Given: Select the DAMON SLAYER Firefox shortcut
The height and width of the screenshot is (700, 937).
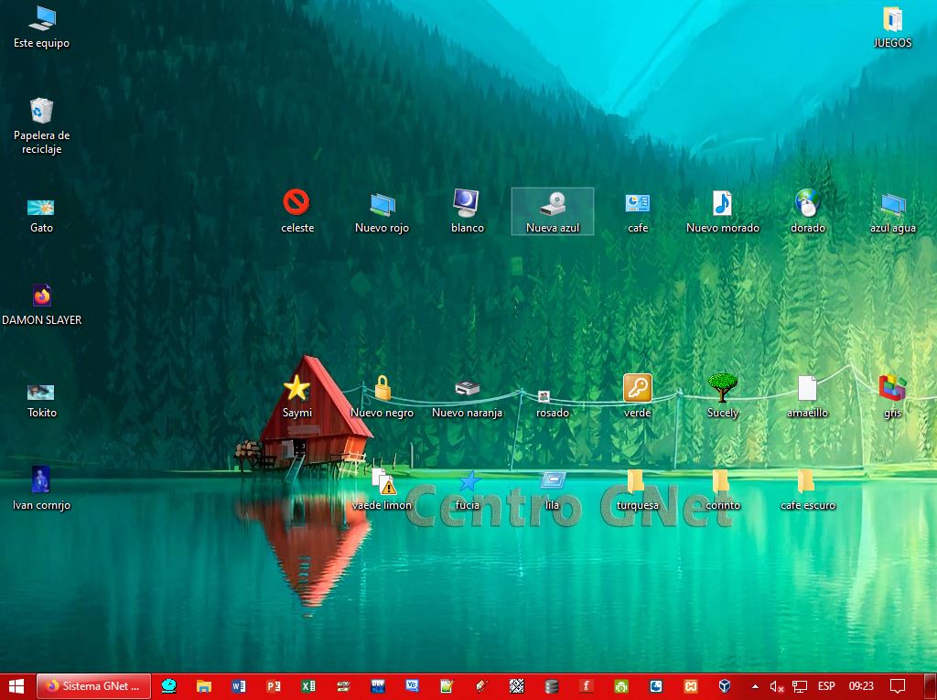Looking at the screenshot, I should (x=41, y=296).
